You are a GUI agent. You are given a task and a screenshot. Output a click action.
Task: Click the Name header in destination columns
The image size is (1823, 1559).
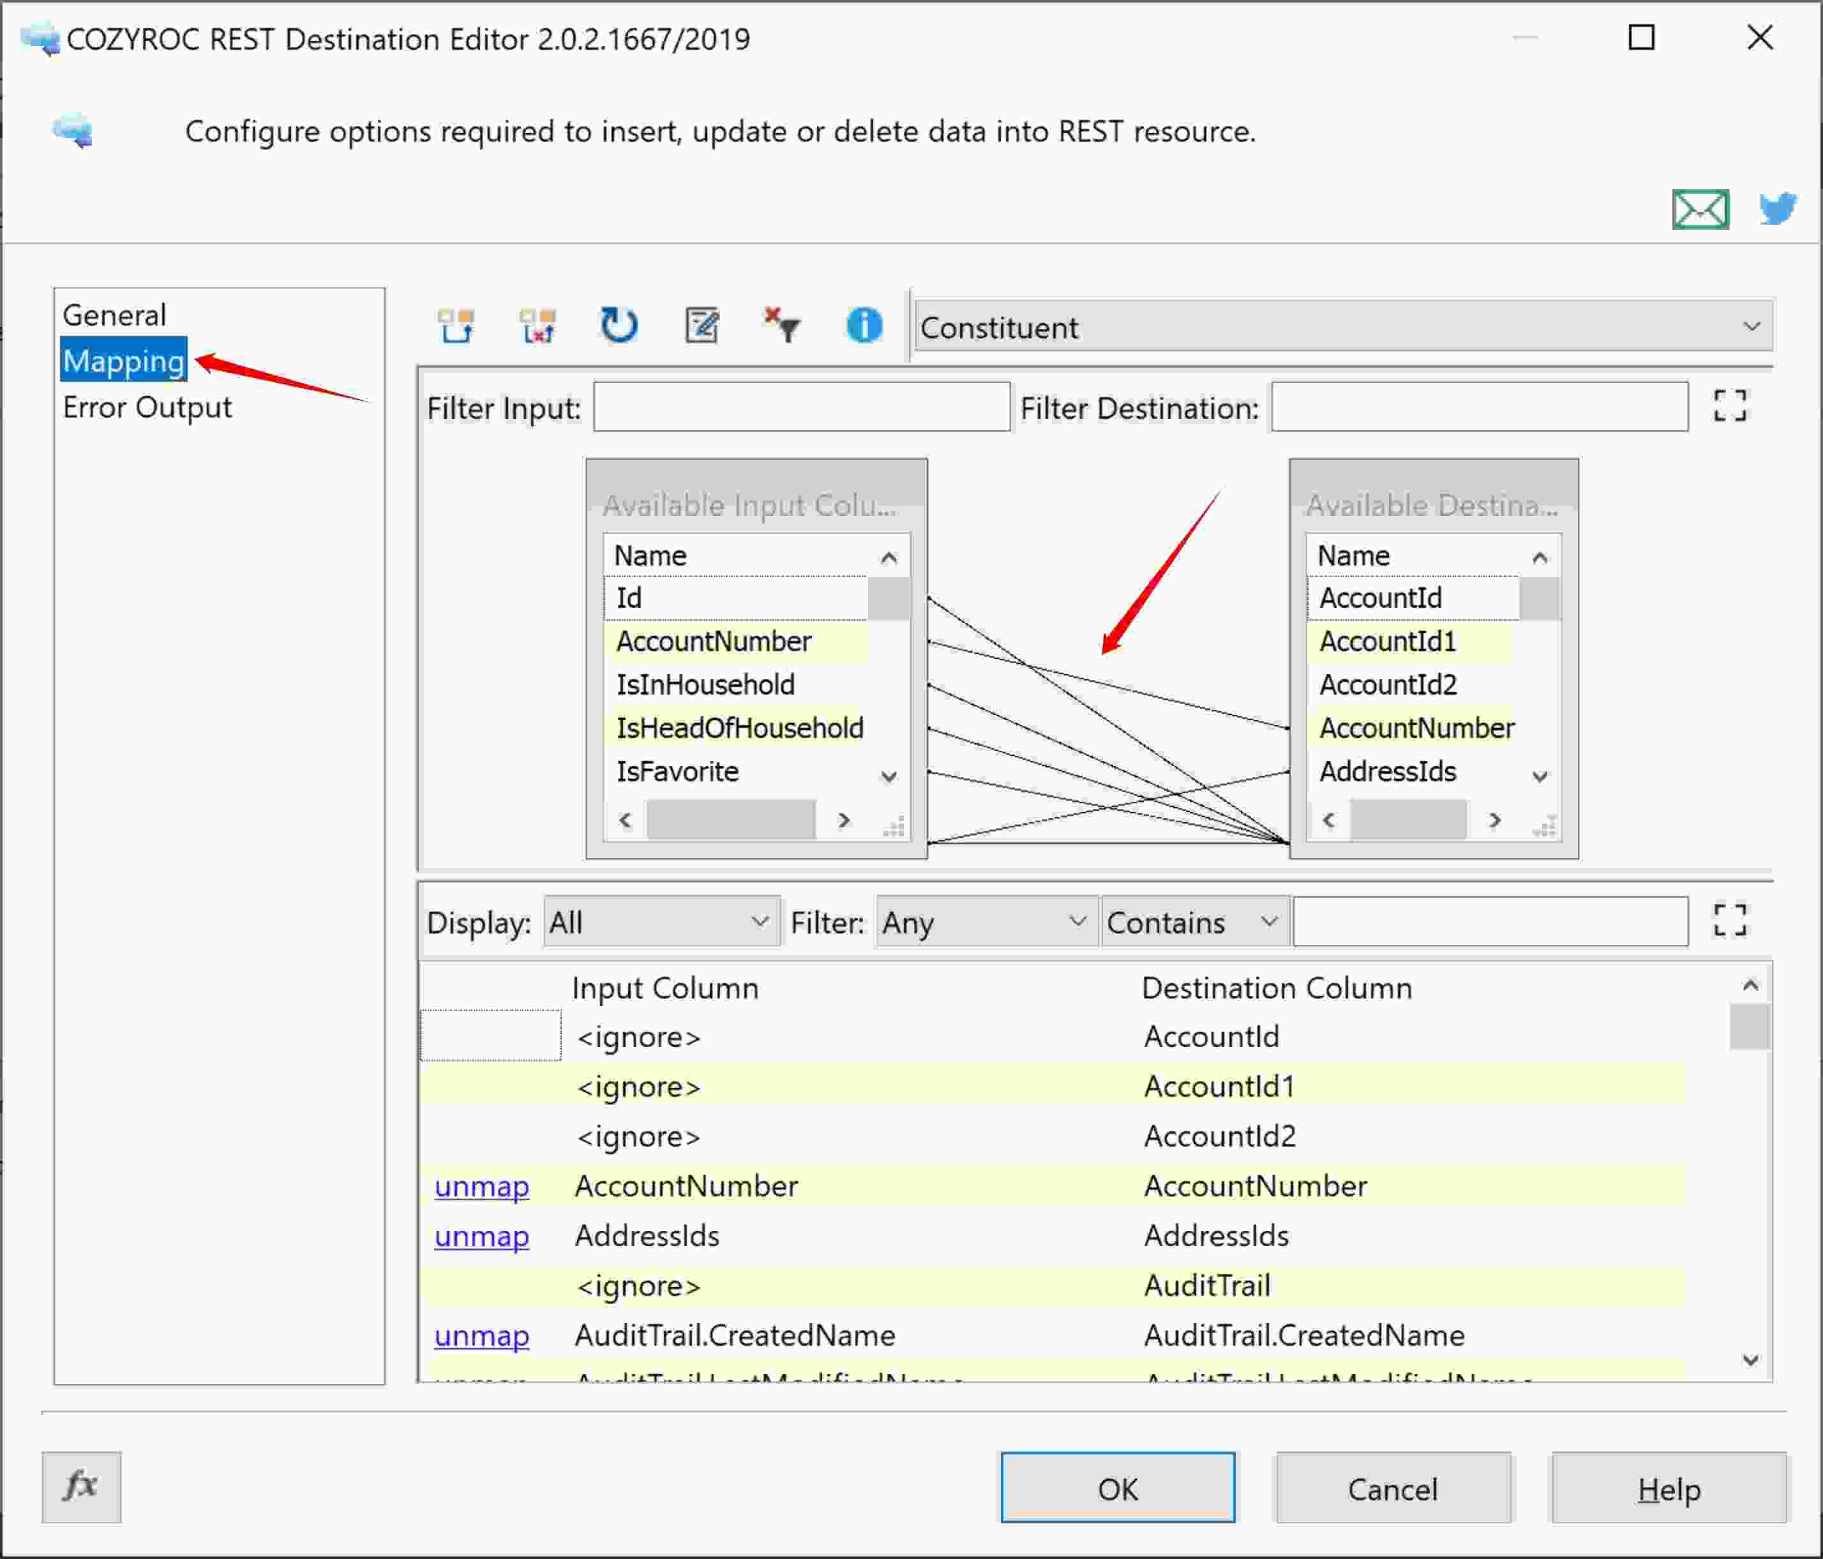coord(1353,555)
